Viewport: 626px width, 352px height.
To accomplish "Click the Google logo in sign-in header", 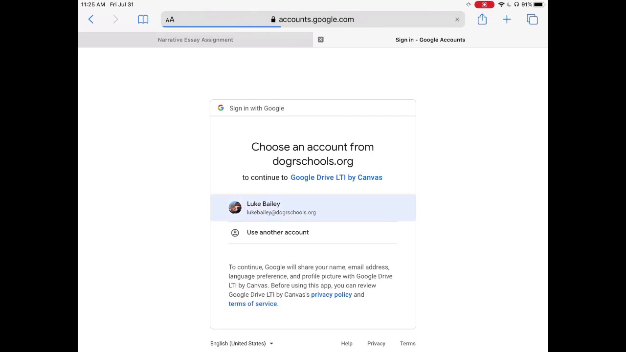I will pyautogui.click(x=221, y=108).
